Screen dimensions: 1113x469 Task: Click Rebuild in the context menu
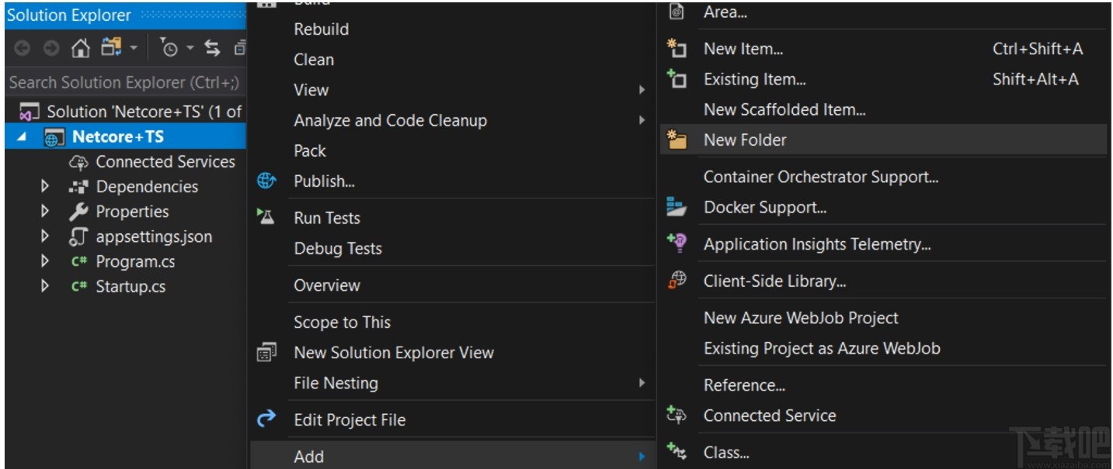321,29
